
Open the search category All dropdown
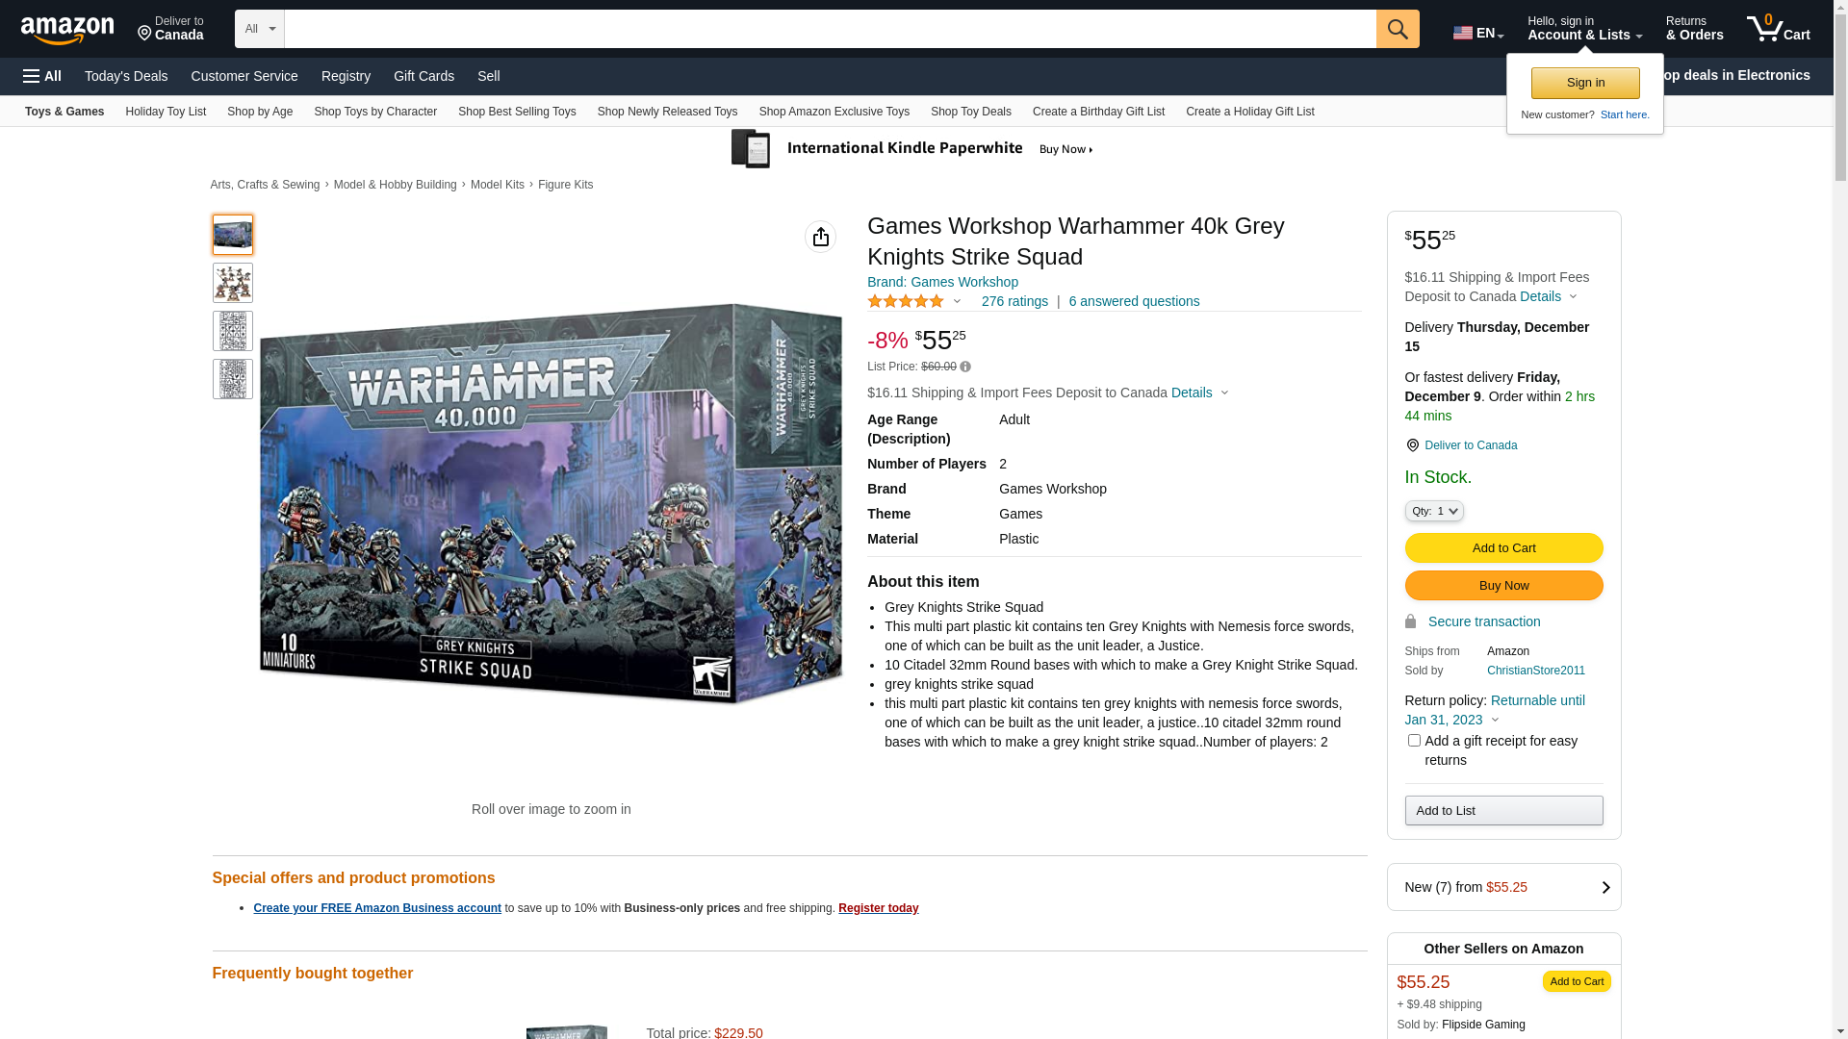pos(260,29)
